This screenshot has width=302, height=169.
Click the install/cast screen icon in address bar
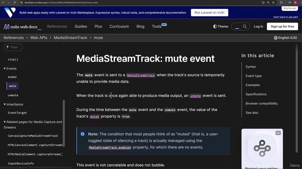coord(263,2)
